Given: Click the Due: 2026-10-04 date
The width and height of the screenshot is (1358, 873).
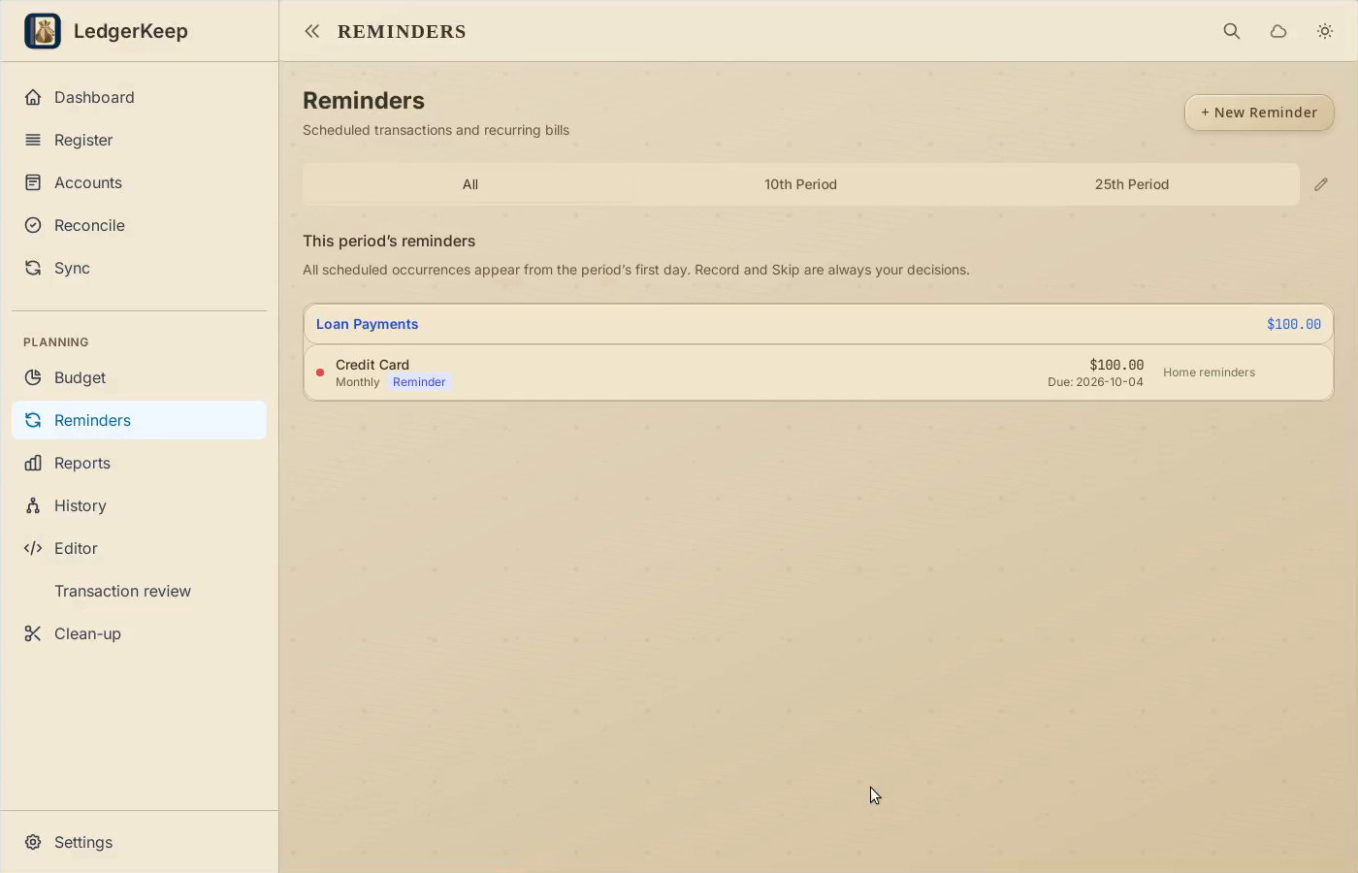Looking at the screenshot, I should click(1095, 382).
